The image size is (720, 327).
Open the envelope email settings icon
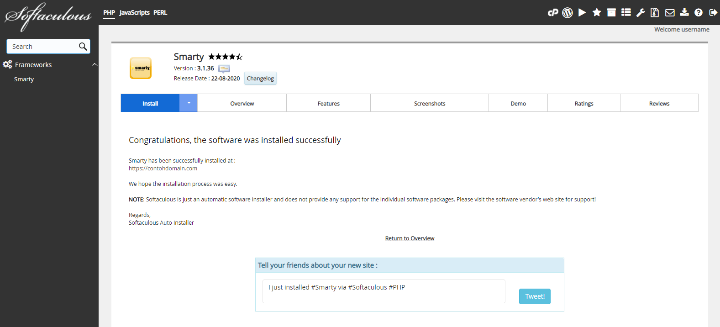click(670, 13)
